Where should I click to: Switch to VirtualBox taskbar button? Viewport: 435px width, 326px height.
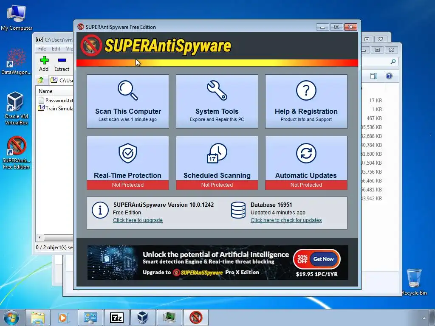pyautogui.click(x=143, y=318)
